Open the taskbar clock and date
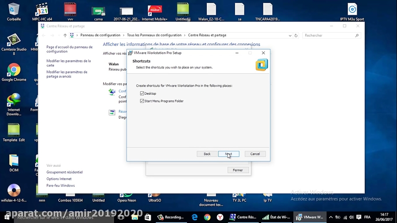Viewport: 397px width, 223px height. tap(384, 217)
